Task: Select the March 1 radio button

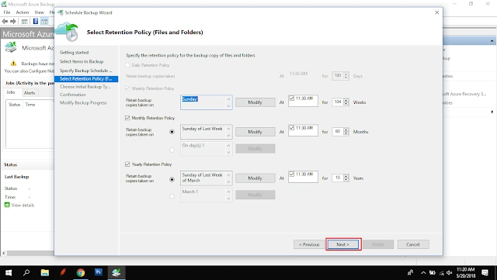Action: [172, 196]
